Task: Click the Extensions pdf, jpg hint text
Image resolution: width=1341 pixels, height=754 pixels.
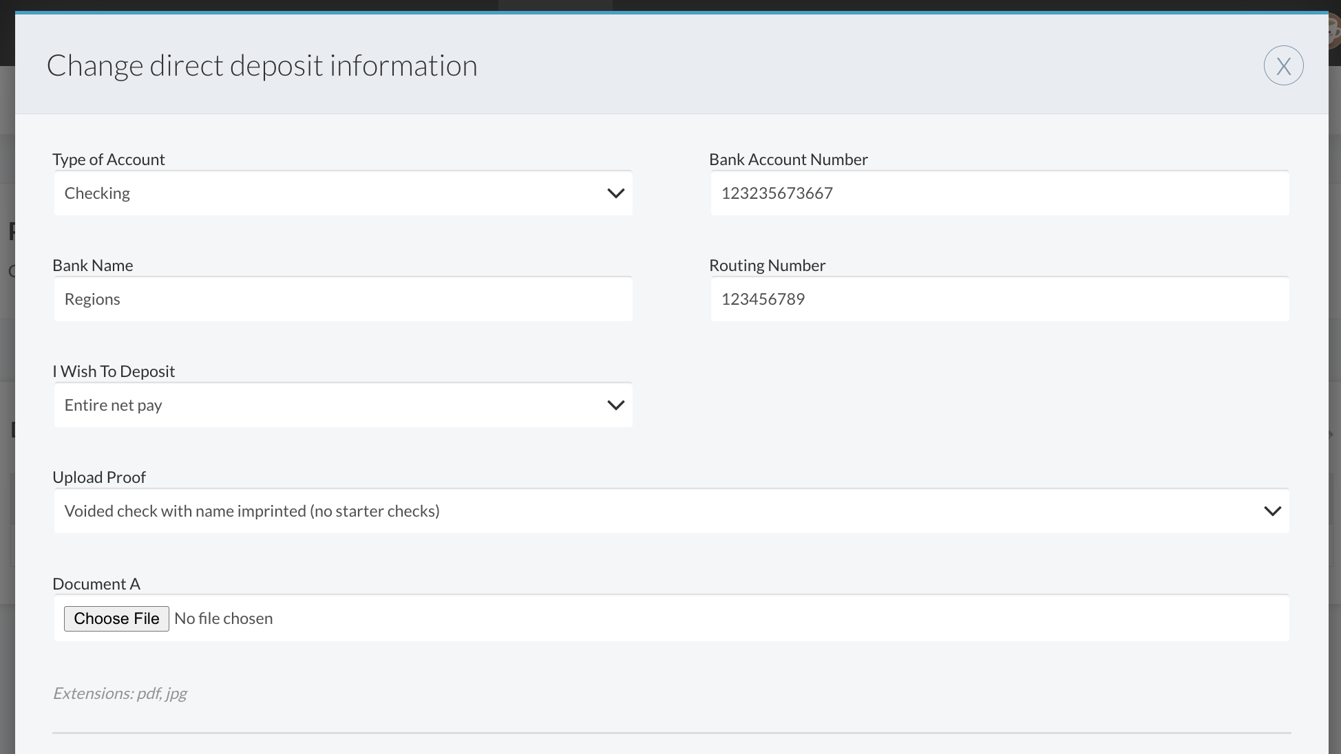Action: pos(120,693)
